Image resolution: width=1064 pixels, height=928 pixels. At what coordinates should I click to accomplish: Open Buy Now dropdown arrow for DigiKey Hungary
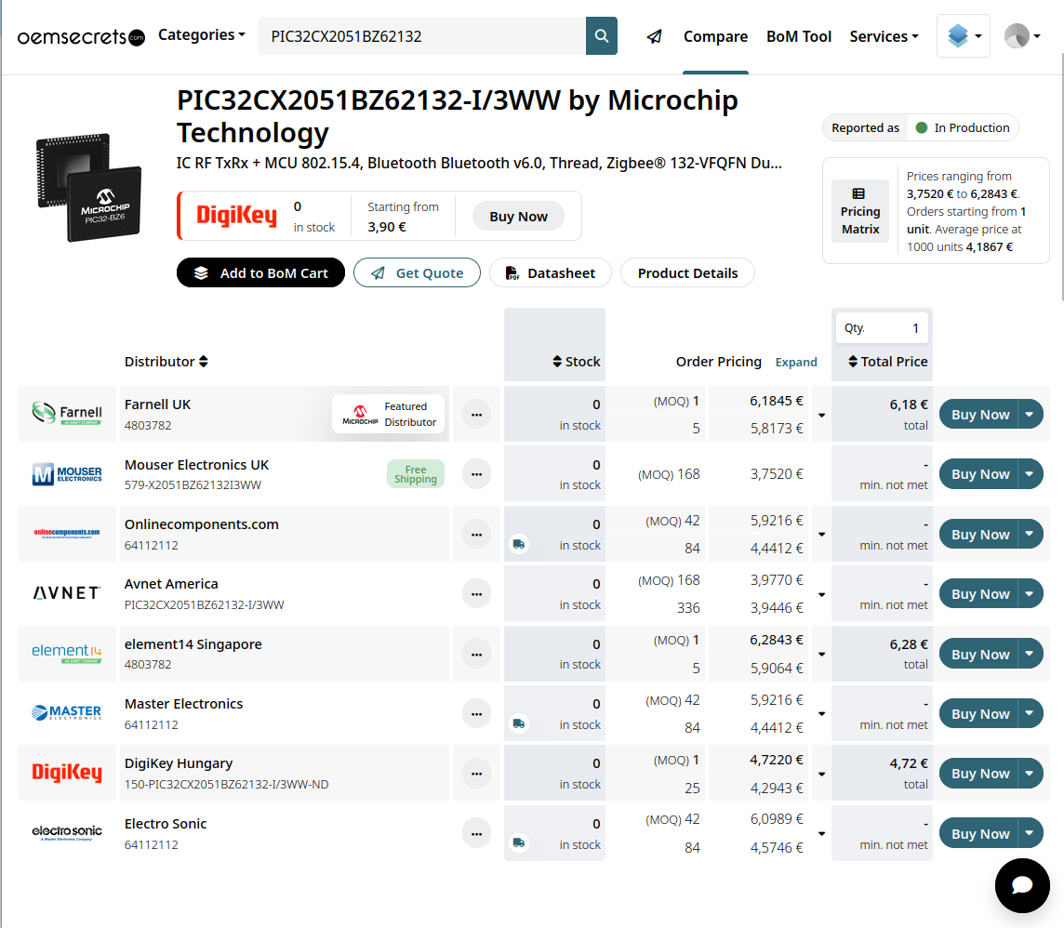click(x=1031, y=774)
